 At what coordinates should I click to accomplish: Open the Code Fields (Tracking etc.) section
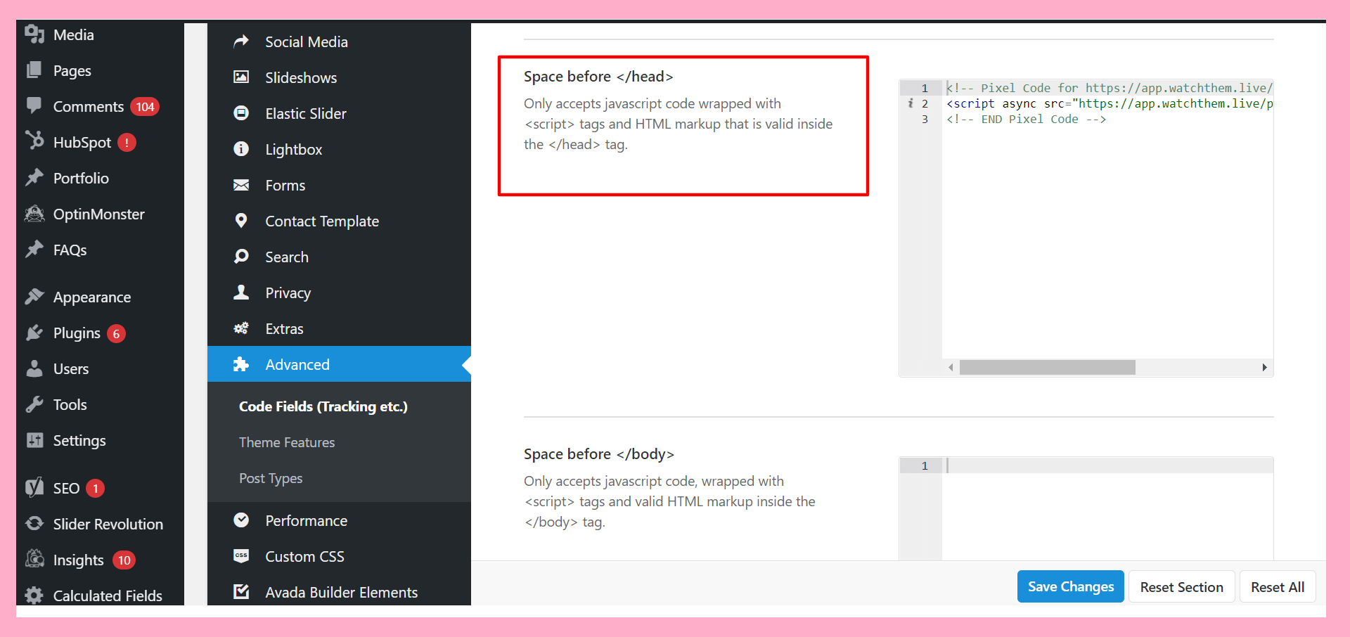323,406
